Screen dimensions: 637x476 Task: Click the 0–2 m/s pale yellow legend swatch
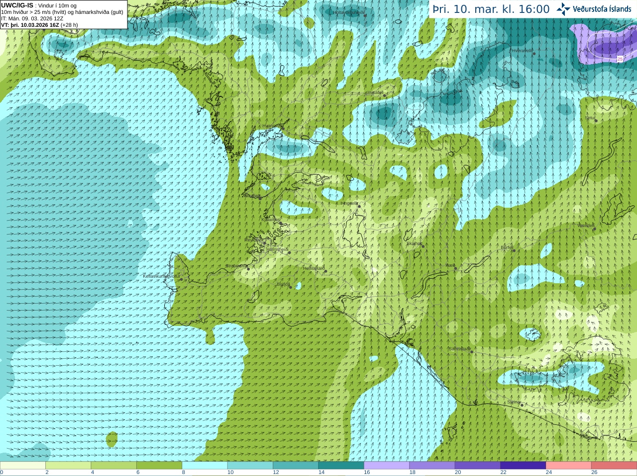(23, 466)
